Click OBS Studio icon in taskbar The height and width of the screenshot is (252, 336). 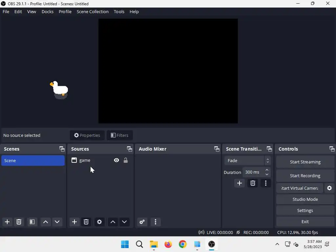pyautogui.click(x=212, y=244)
